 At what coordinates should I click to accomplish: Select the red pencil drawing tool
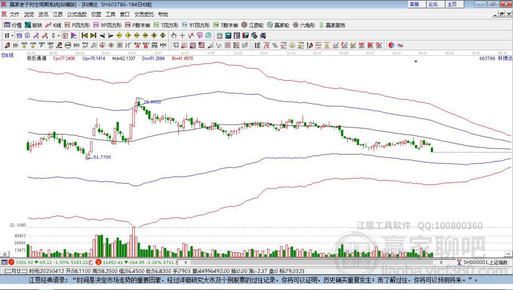7,45
